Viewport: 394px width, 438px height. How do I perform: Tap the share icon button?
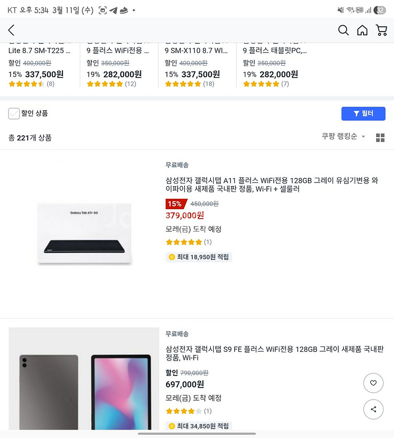click(373, 409)
